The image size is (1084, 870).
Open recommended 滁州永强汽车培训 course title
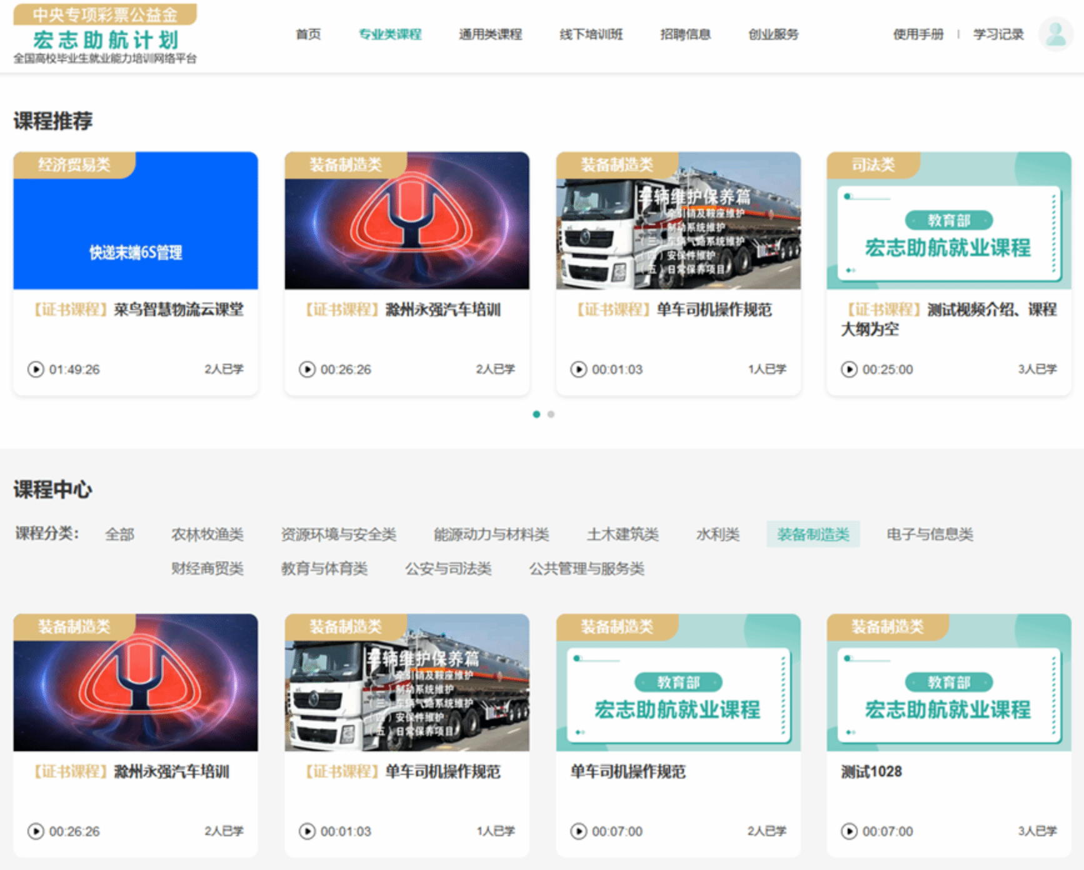coord(443,310)
